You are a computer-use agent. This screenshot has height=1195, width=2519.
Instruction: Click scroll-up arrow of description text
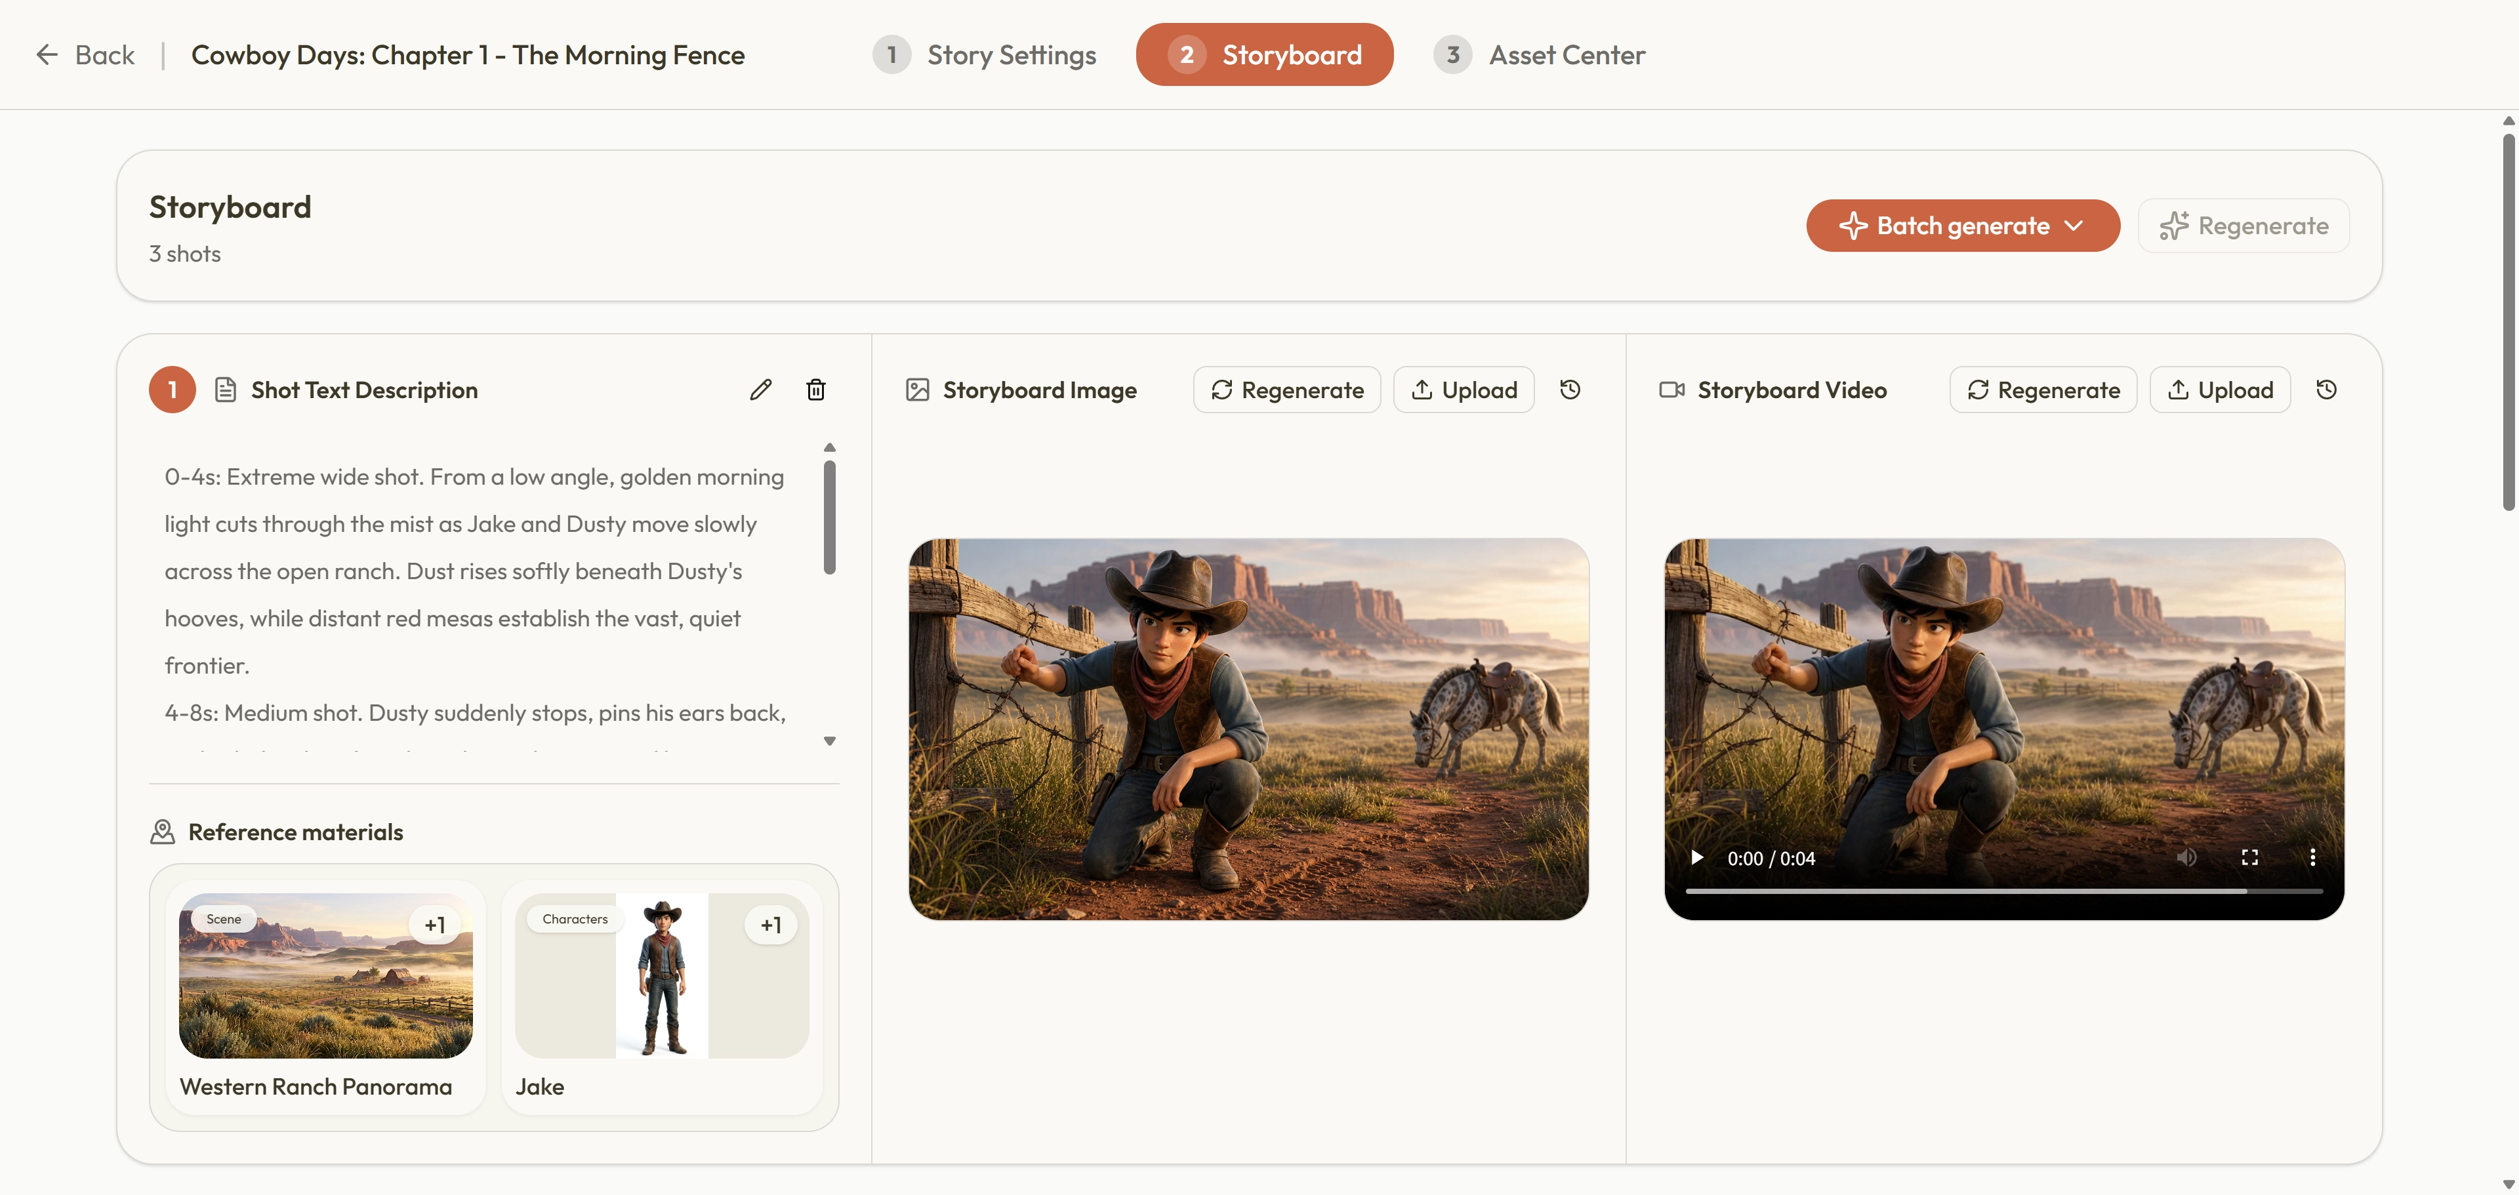[829, 448]
